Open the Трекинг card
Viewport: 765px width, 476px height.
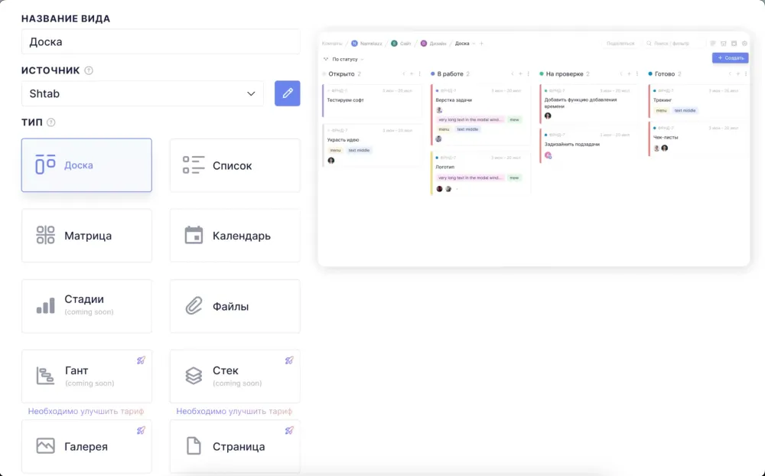pos(698,101)
